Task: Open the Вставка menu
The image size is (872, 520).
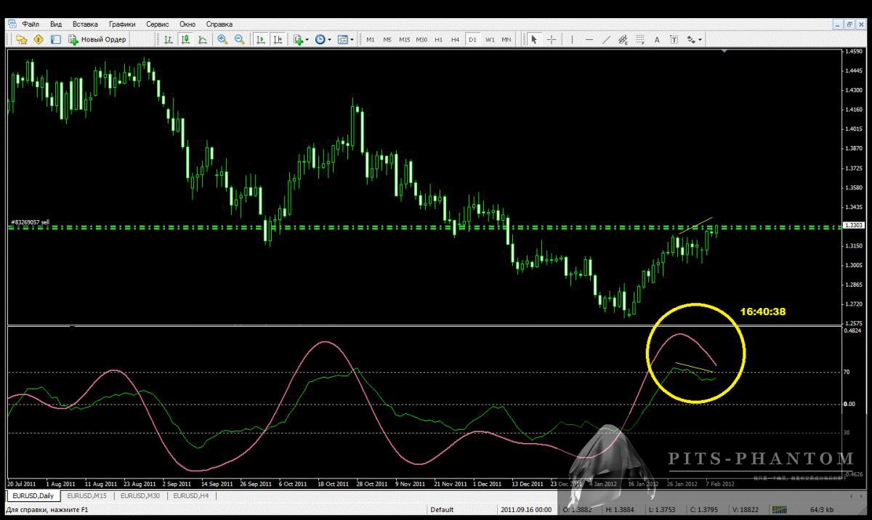Action: click(85, 24)
